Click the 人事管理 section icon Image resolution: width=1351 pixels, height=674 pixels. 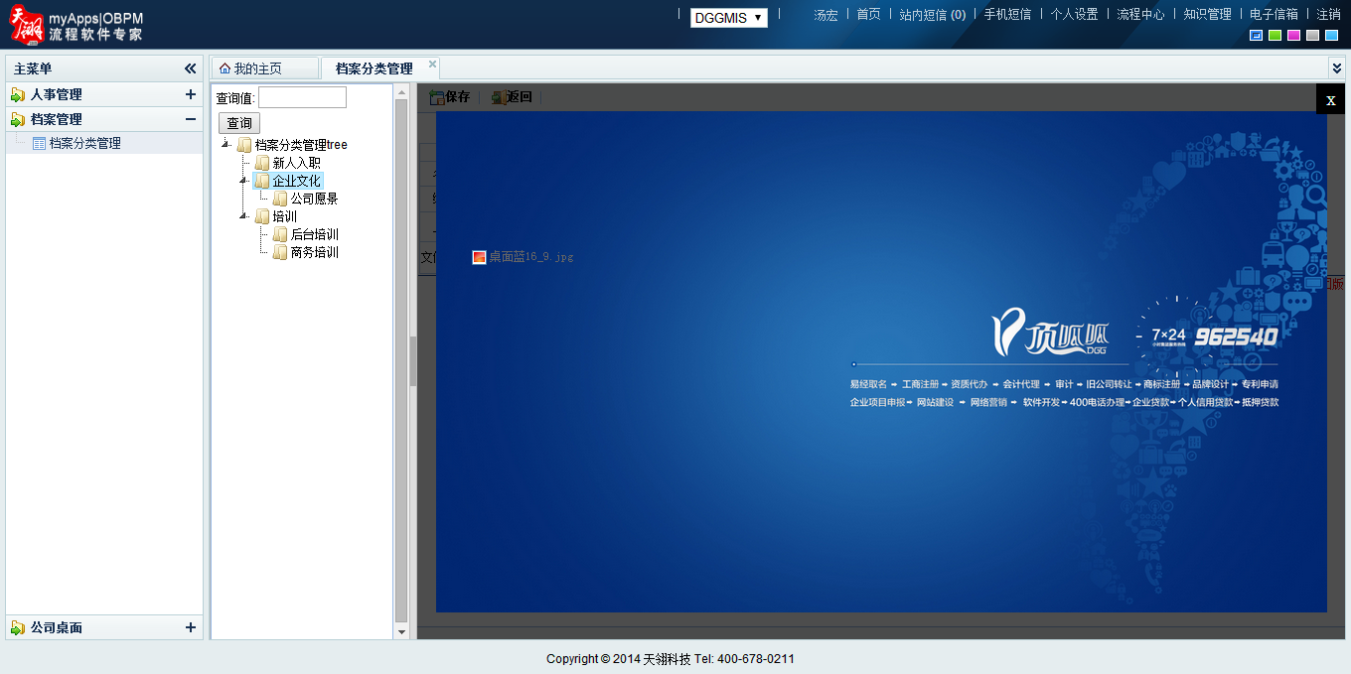18,94
